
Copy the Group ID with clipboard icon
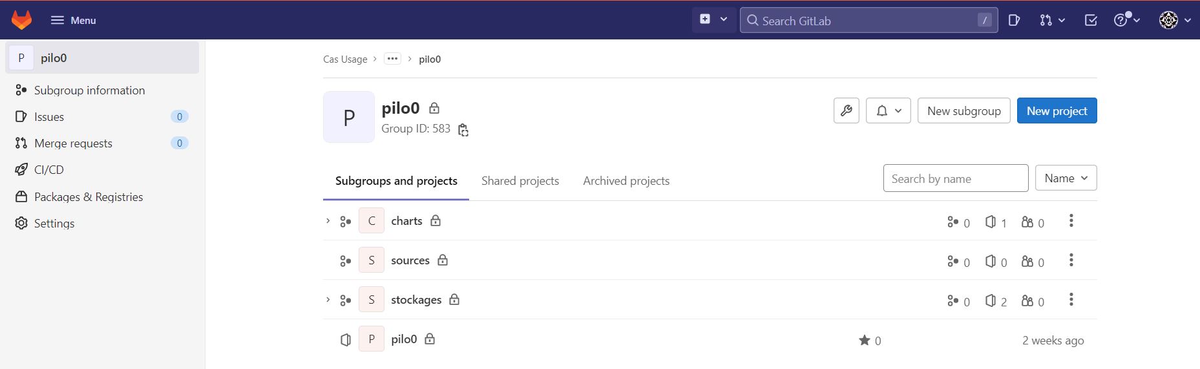[x=463, y=130]
